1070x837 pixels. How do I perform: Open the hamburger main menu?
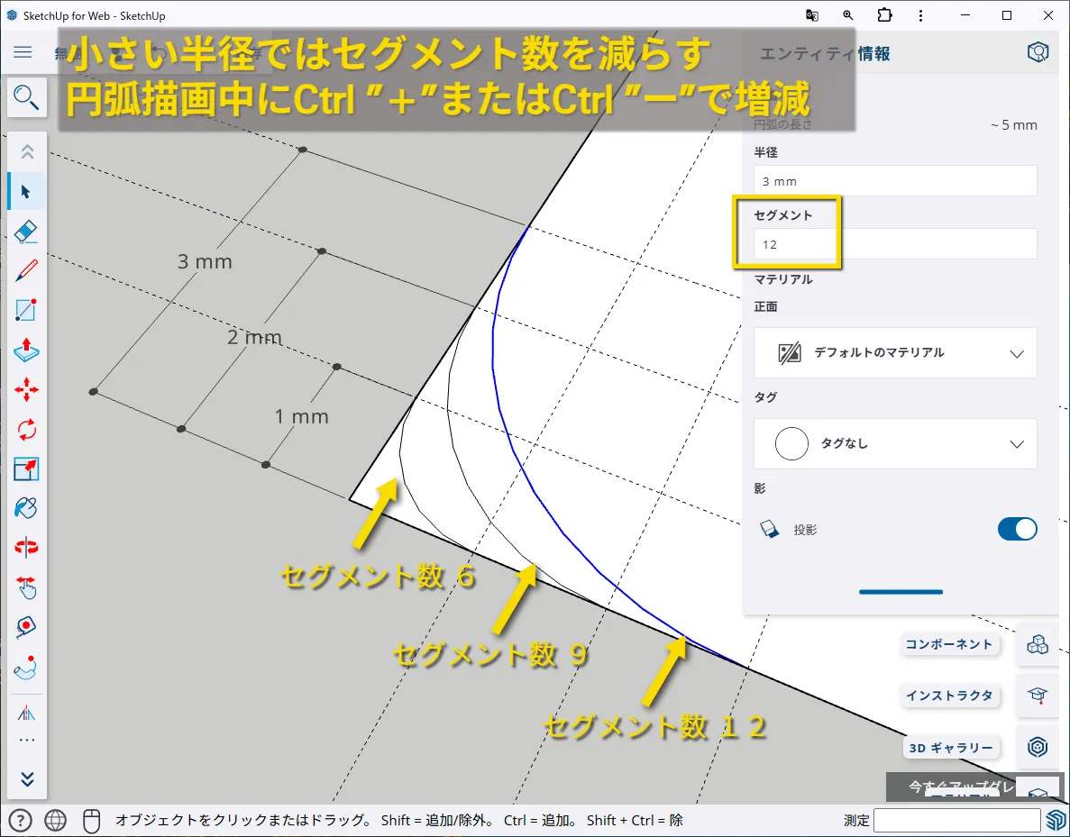tap(23, 52)
